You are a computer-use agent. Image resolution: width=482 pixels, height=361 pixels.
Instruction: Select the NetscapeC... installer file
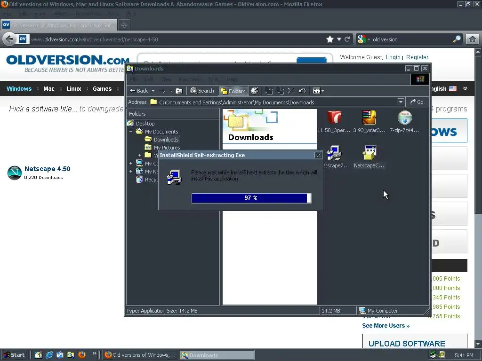coord(369,157)
